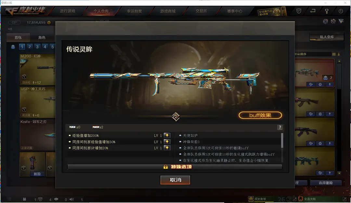Toggle the sort direction down arrow

point(339,54)
